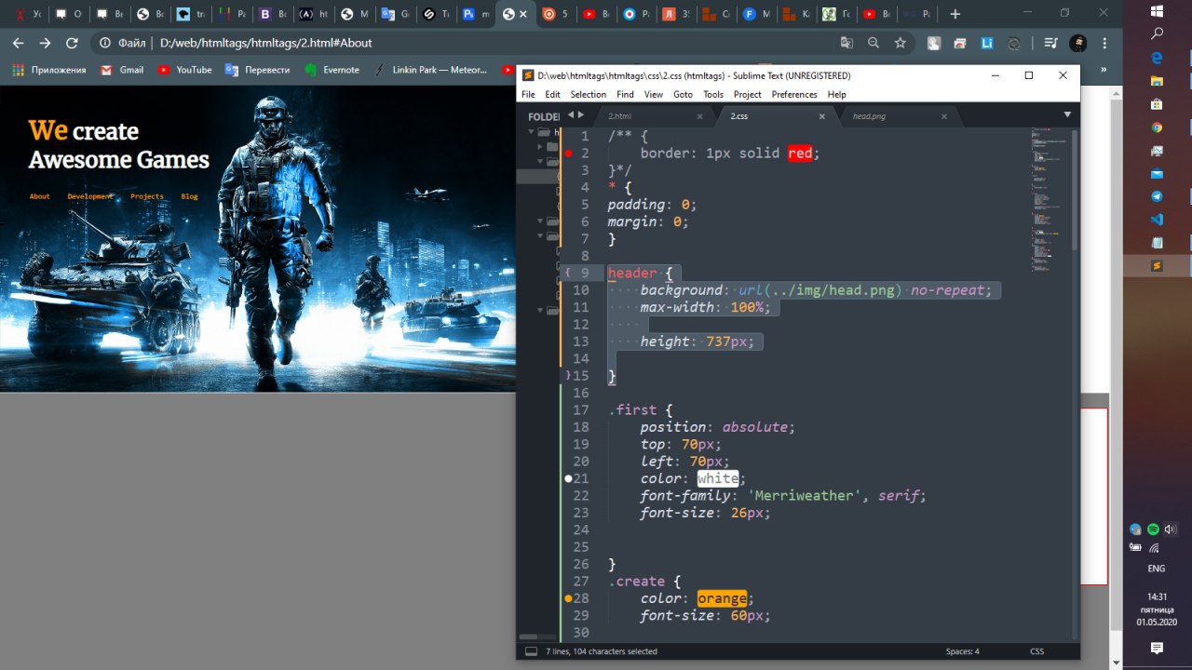Open Telegram from taskbar
The width and height of the screenshot is (1192, 670).
pos(1158,196)
